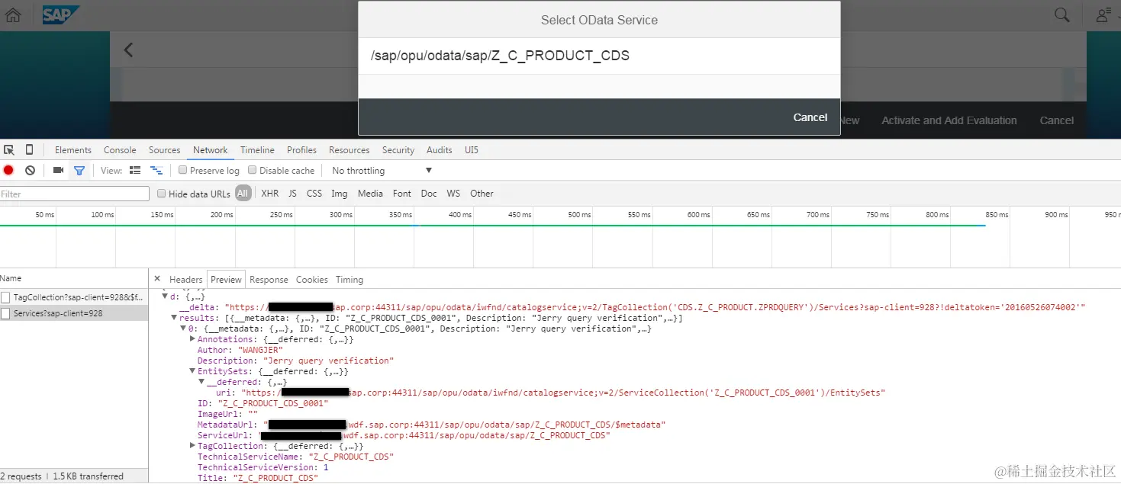This screenshot has width=1121, height=484.
Task: Select the TagCollection?sap-client=928 request
Action: [x=74, y=297]
